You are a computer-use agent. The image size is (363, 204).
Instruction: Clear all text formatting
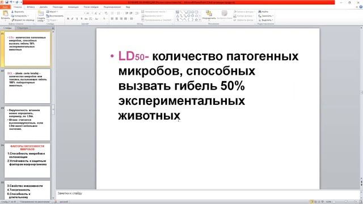click(106, 13)
